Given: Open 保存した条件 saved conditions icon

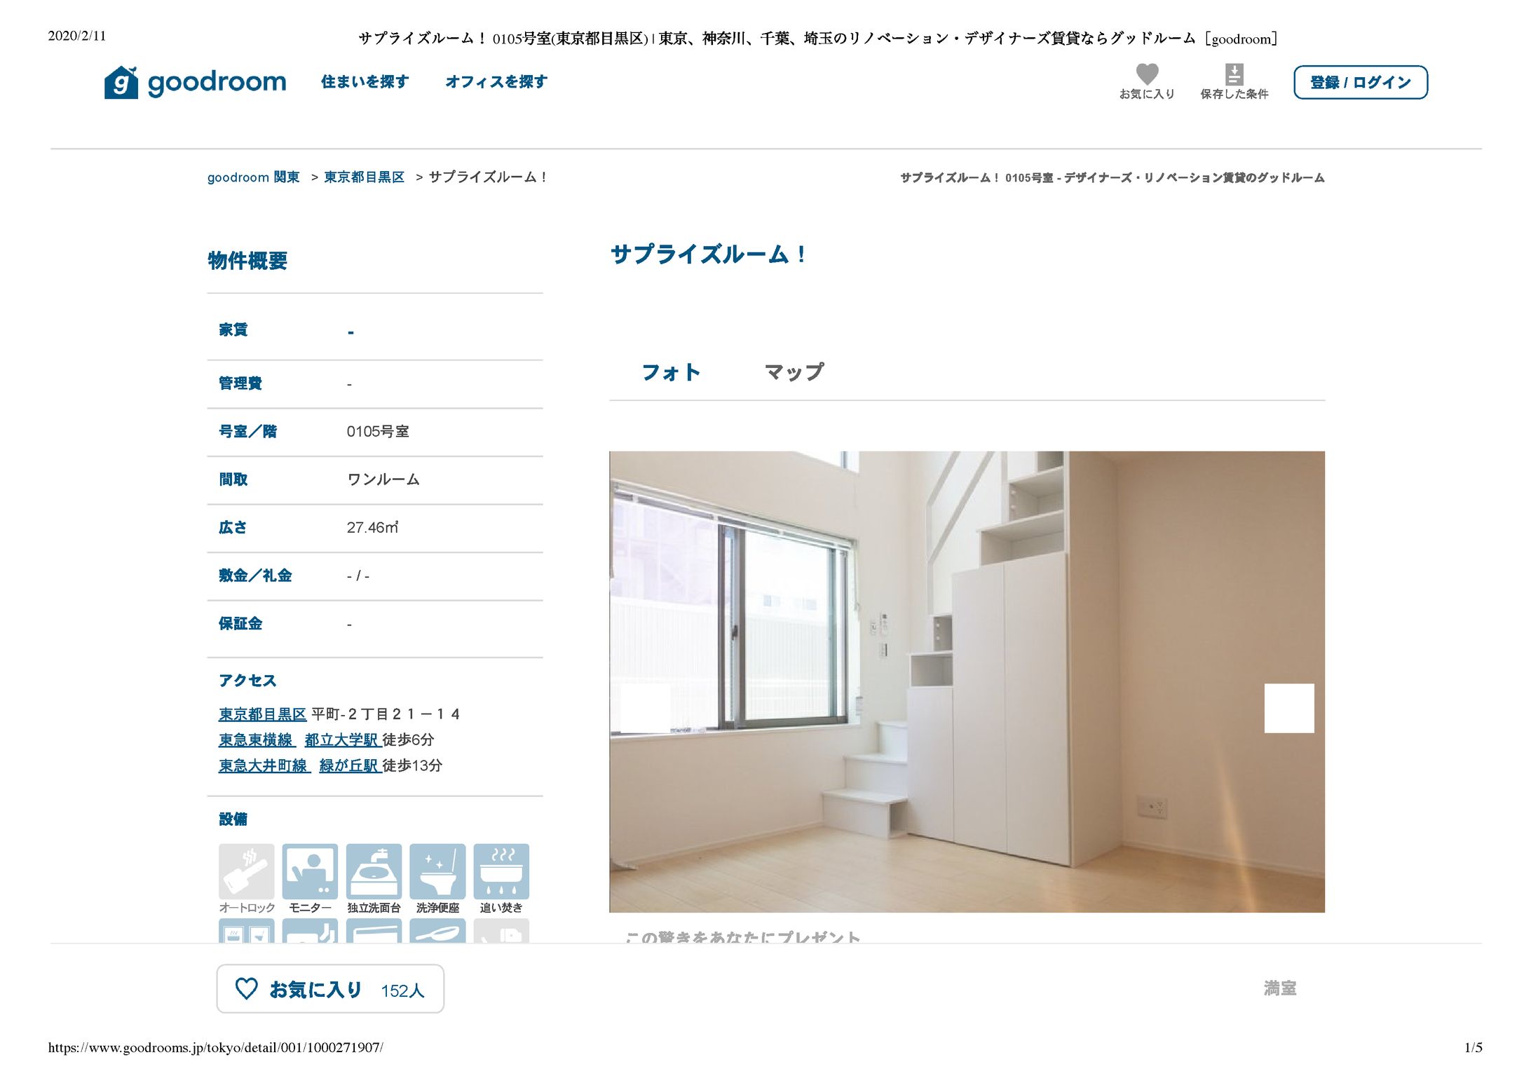Looking at the screenshot, I should click(x=1234, y=74).
